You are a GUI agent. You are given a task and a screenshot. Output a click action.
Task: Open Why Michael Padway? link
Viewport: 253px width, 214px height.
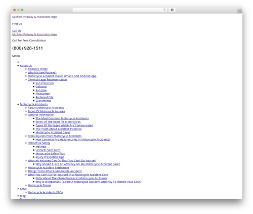[x=42, y=72]
